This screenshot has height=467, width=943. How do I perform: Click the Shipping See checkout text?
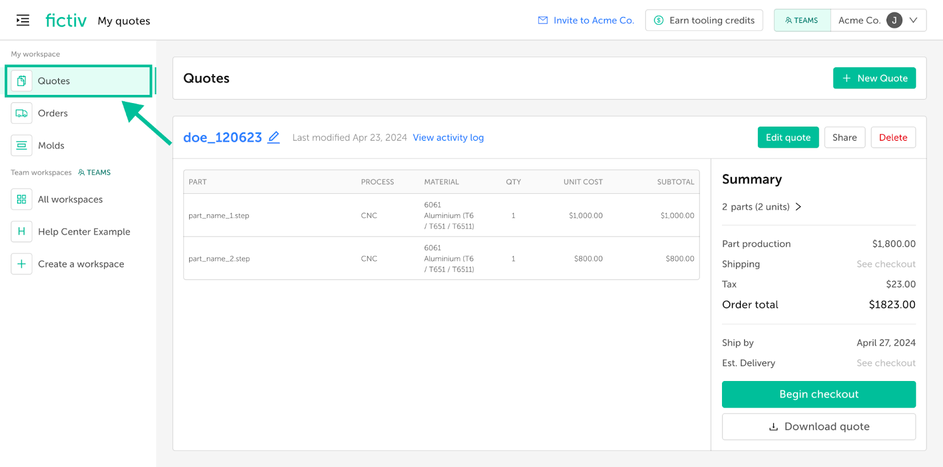coord(886,264)
